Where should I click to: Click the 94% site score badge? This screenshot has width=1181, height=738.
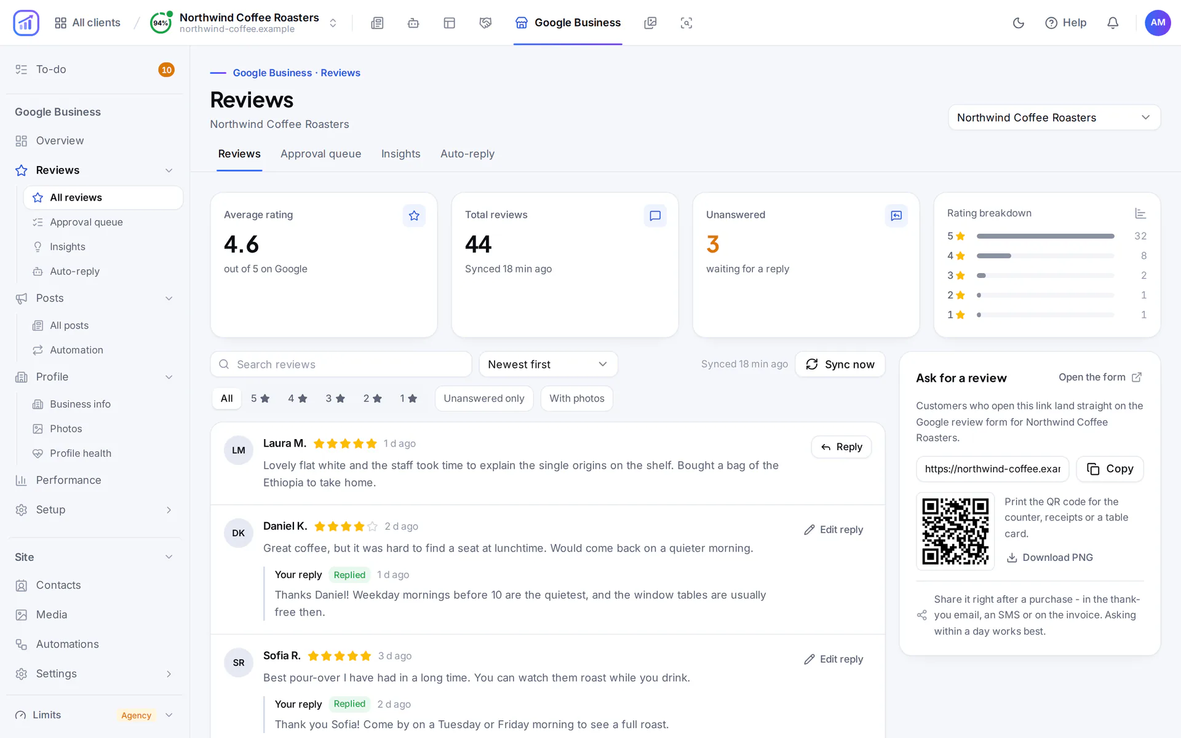pyautogui.click(x=161, y=23)
